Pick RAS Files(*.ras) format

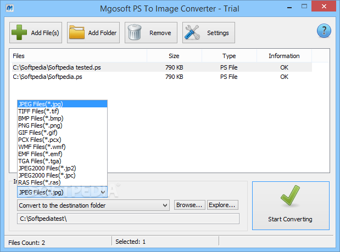click(x=62, y=182)
